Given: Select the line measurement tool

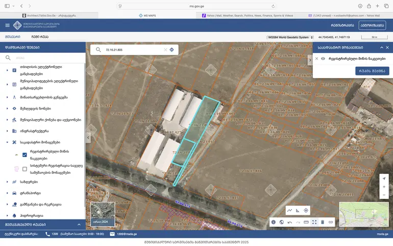Looking at the screenshot, I should point(289,210).
